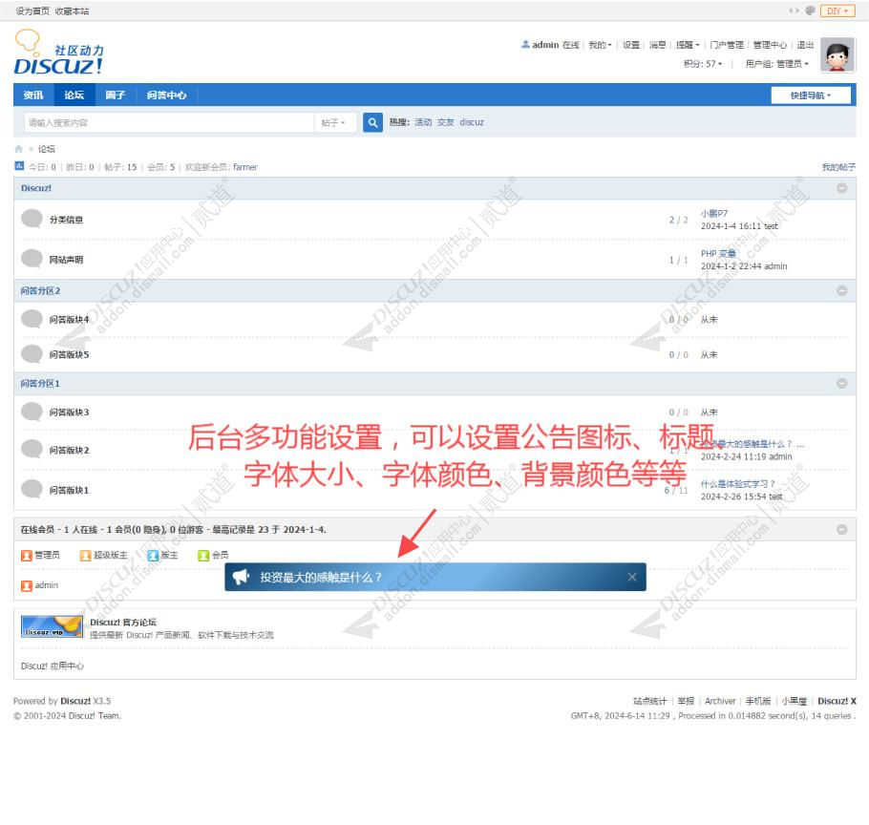This screenshot has width=869, height=825.
Task: Click the Discuz VIP banner image
Action: (52, 626)
